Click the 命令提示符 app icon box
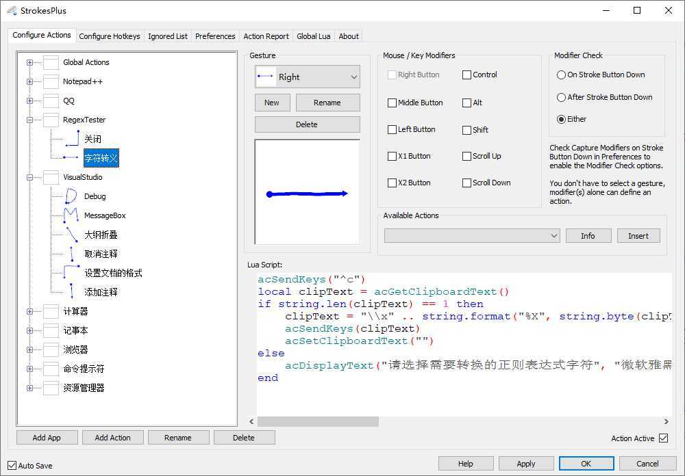This screenshot has height=476, width=685. tap(51, 369)
